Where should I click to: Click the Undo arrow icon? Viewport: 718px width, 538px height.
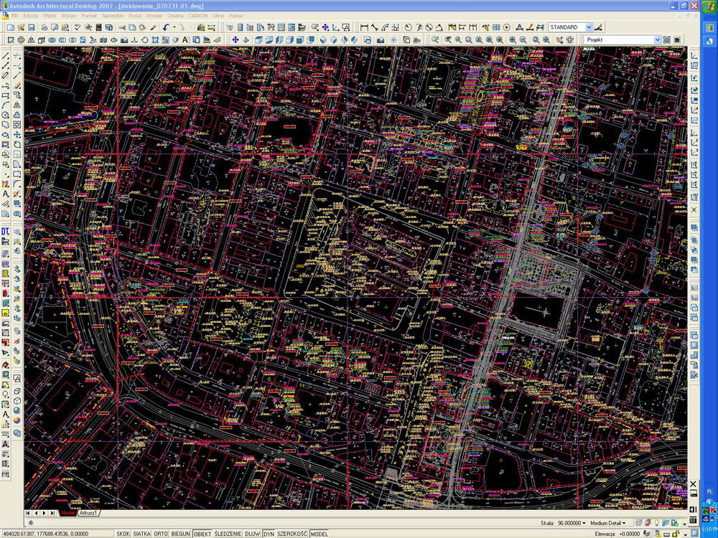(166, 27)
